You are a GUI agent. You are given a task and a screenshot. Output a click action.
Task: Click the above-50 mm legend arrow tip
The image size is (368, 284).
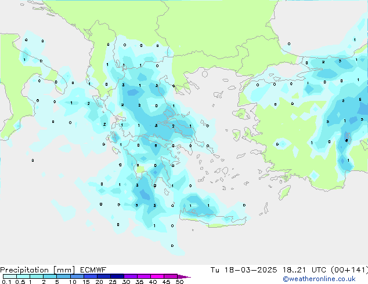tap(184, 276)
